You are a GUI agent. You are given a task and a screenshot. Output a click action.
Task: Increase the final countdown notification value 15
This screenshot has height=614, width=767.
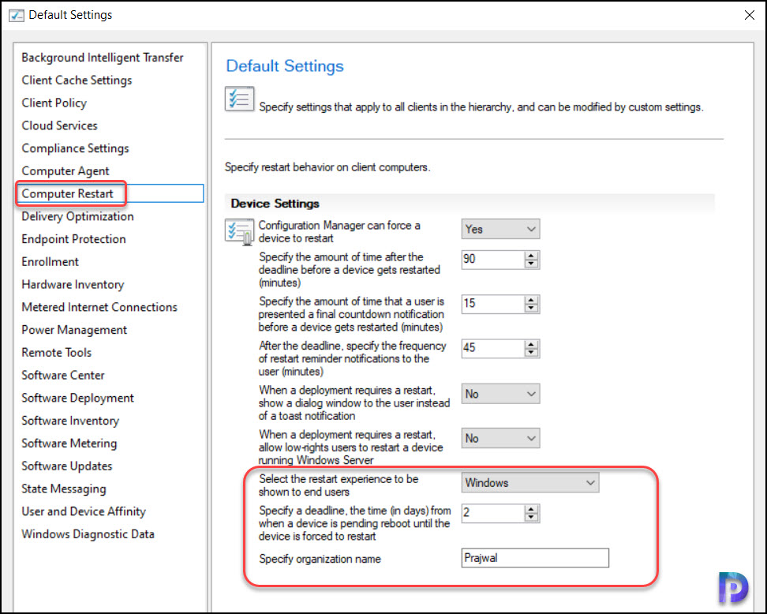coord(531,299)
